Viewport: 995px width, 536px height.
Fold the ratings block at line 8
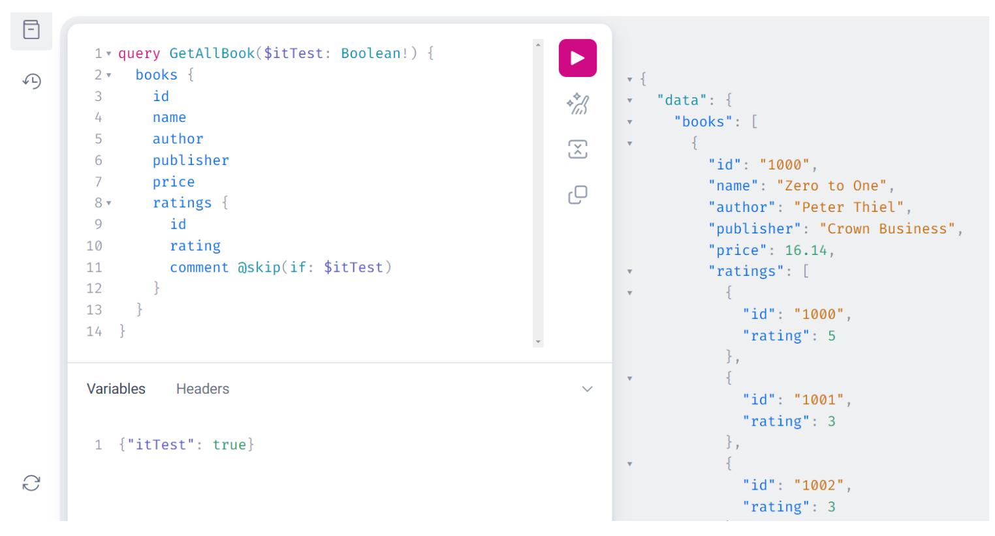109,203
